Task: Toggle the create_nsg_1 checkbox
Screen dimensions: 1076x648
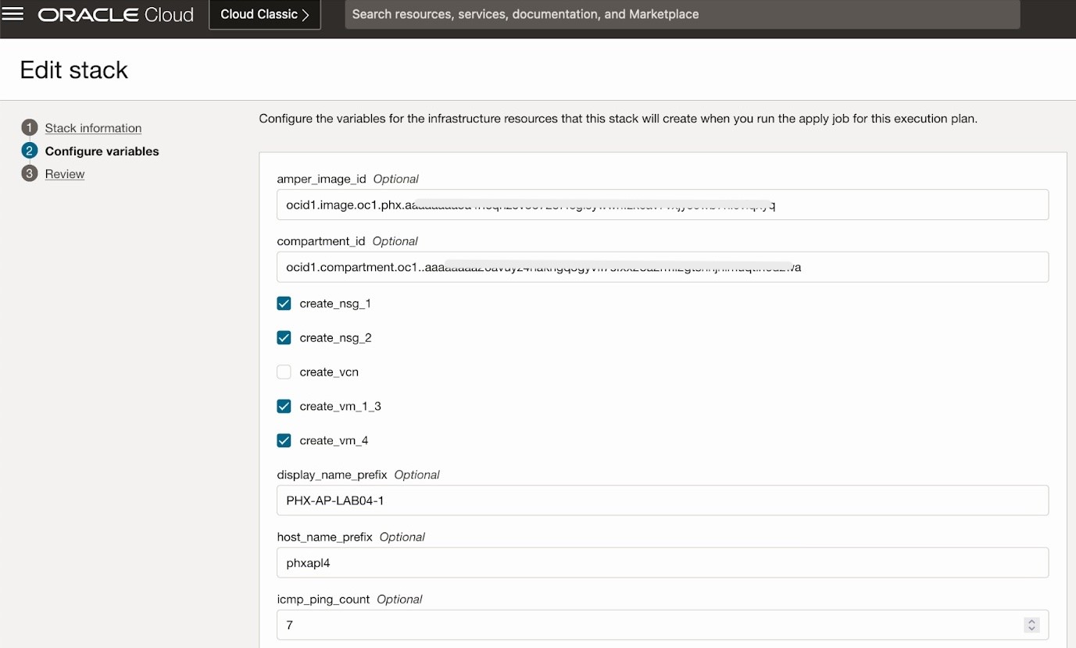Action: (284, 304)
